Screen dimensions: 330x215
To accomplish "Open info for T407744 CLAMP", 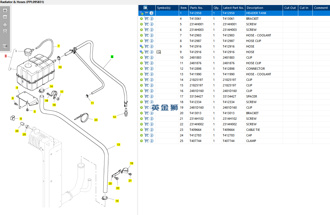I will point(151,141).
